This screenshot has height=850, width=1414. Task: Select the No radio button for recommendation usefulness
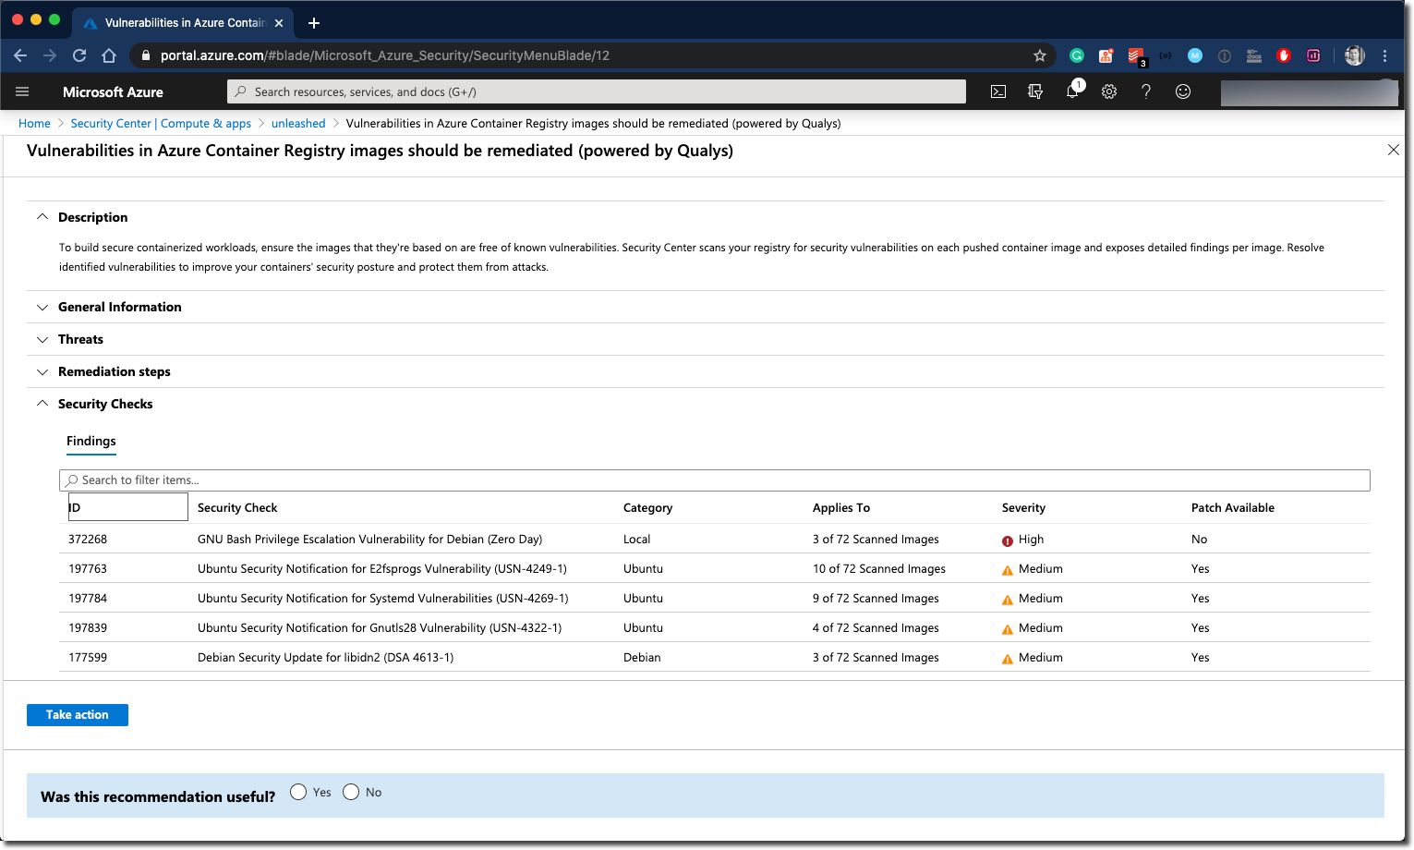pos(351,792)
